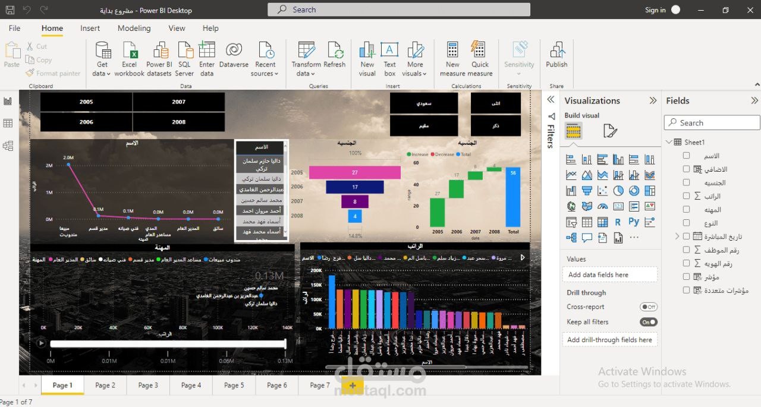Toggle Cross-report drill through switch
Screen dimensions: 761x407
click(649, 307)
